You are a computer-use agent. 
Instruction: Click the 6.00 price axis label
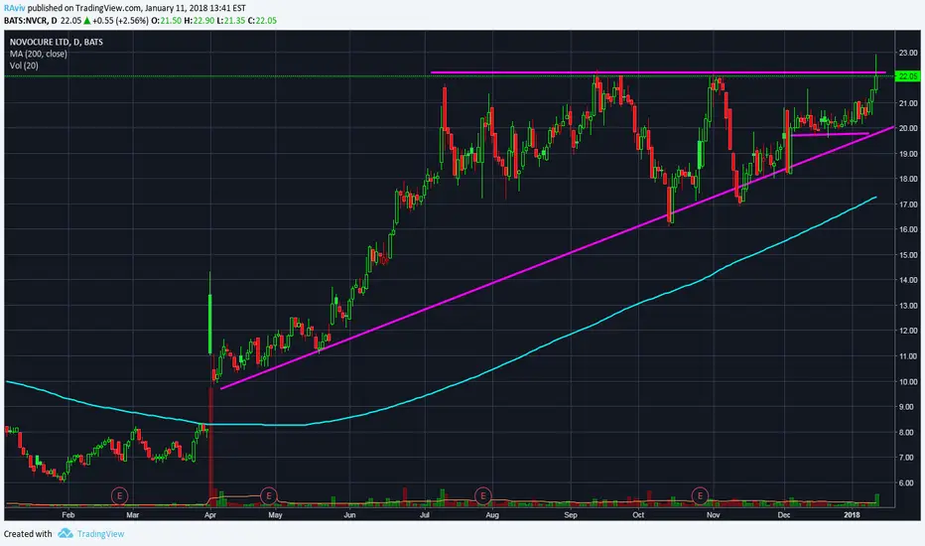[x=908, y=482]
